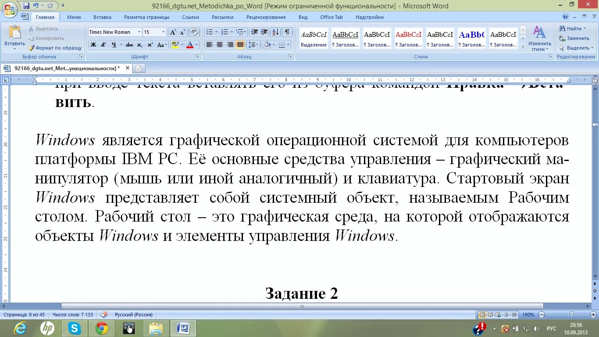Screen dimensions: 599x337
Task: Open new document tab in Office Tab bar
Action: pos(139,68)
